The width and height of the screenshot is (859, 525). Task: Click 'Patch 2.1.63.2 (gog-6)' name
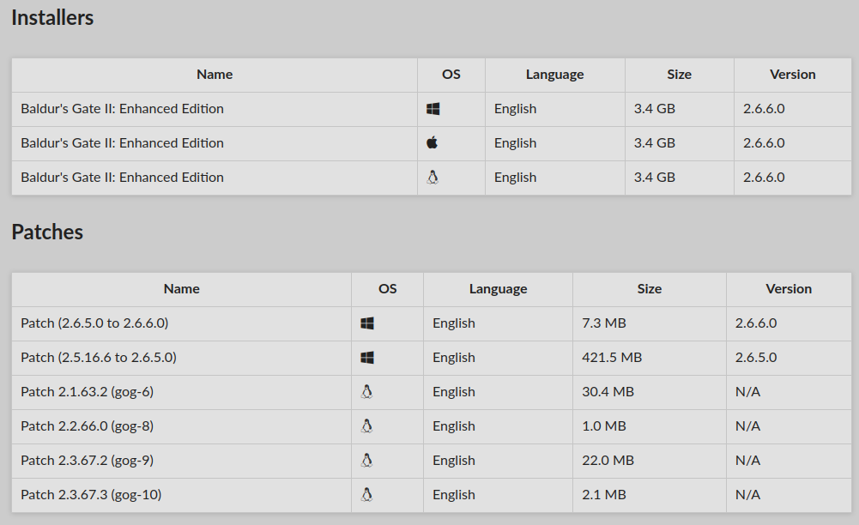tap(88, 392)
